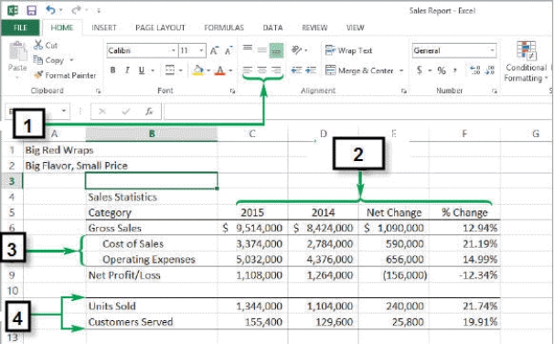Open the FORMULAS ribbon tab

click(224, 27)
